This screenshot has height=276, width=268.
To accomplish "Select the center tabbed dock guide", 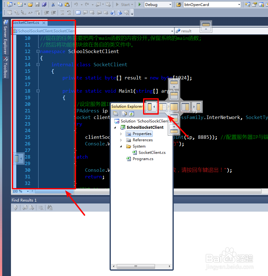I will pyautogui.click(x=174, y=107).
